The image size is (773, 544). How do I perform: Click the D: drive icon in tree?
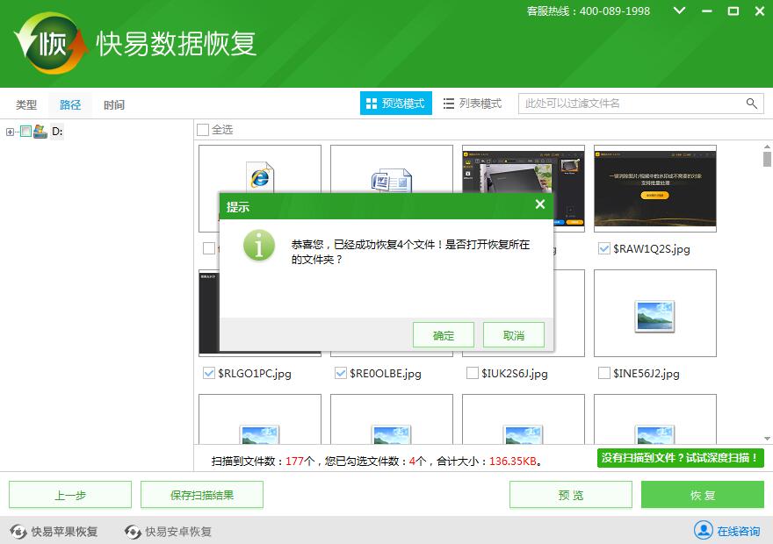[40, 132]
